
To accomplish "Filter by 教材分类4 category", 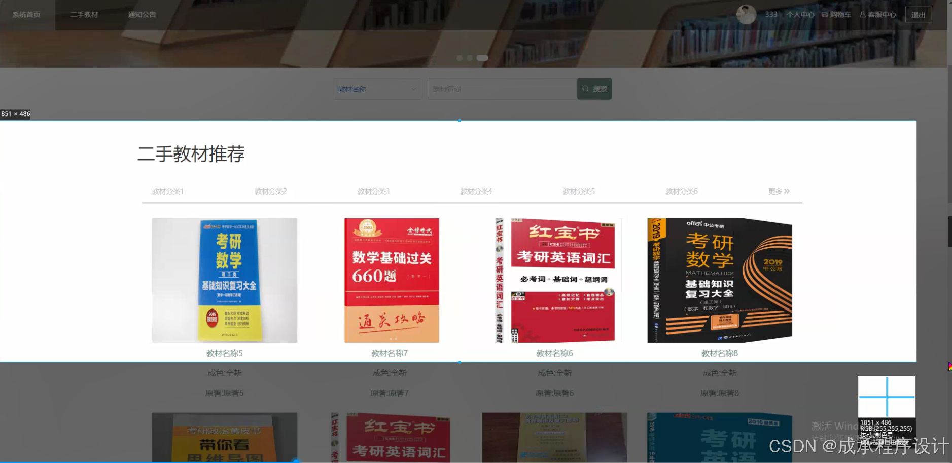I will coord(476,191).
